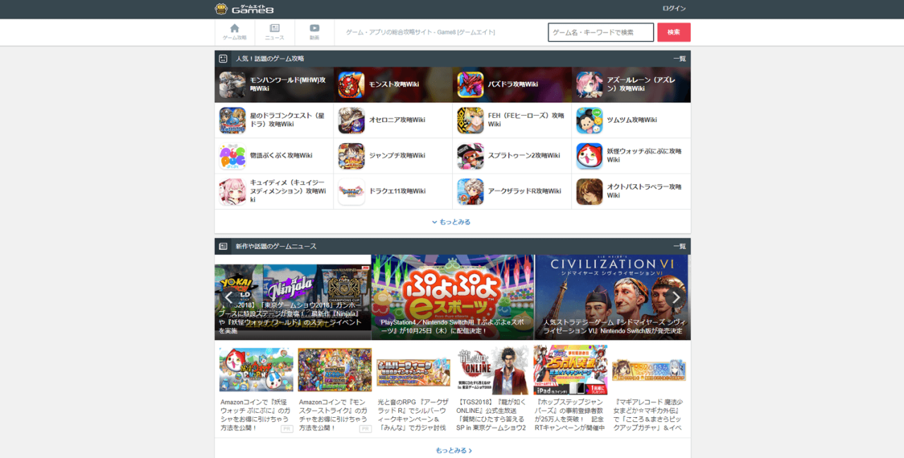Click 【TGS2018】龍が如くONLINE article text
Viewport: 904px width, 458px height.
pos(492,414)
